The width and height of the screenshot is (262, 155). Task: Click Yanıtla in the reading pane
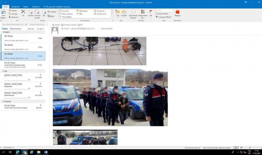(x=56, y=25)
